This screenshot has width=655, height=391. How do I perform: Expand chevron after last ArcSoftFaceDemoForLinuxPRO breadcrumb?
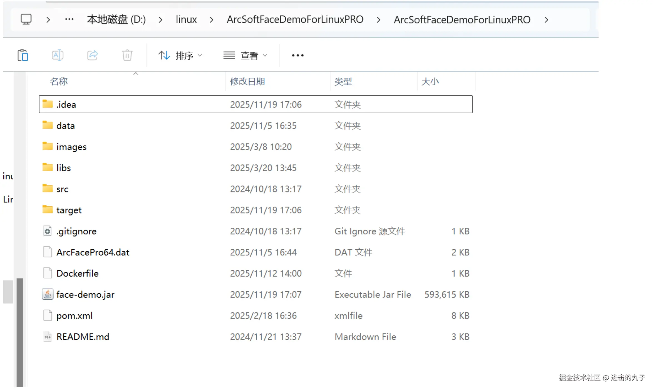pyautogui.click(x=546, y=20)
